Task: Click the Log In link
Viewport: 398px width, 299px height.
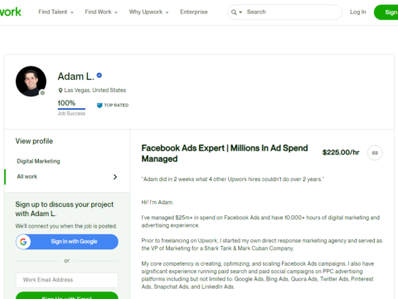Action: (358, 12)
